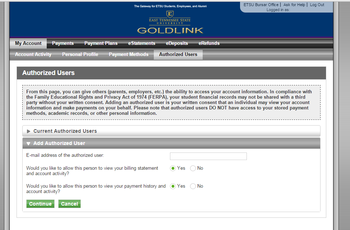The image size is (350, 230).
Task: Select No for viewing payment history
Action: point(193,186)
